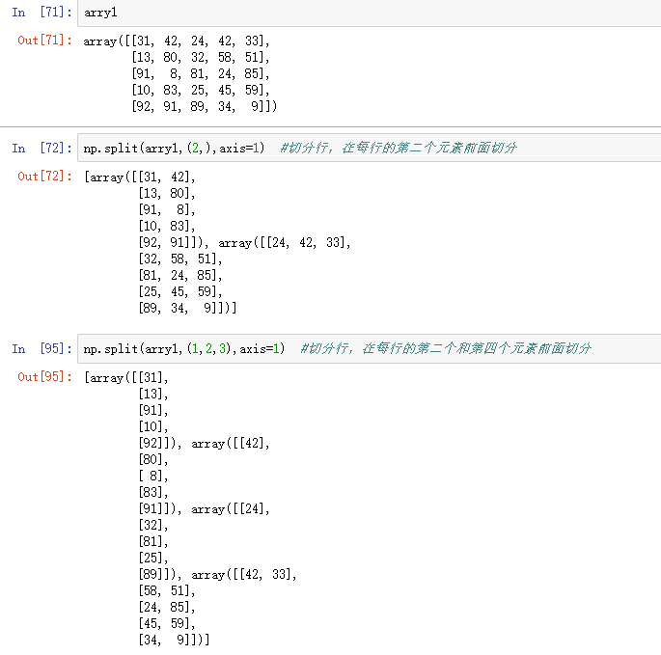
Task: Click output row '[25],'
Action: click(153, 559)
